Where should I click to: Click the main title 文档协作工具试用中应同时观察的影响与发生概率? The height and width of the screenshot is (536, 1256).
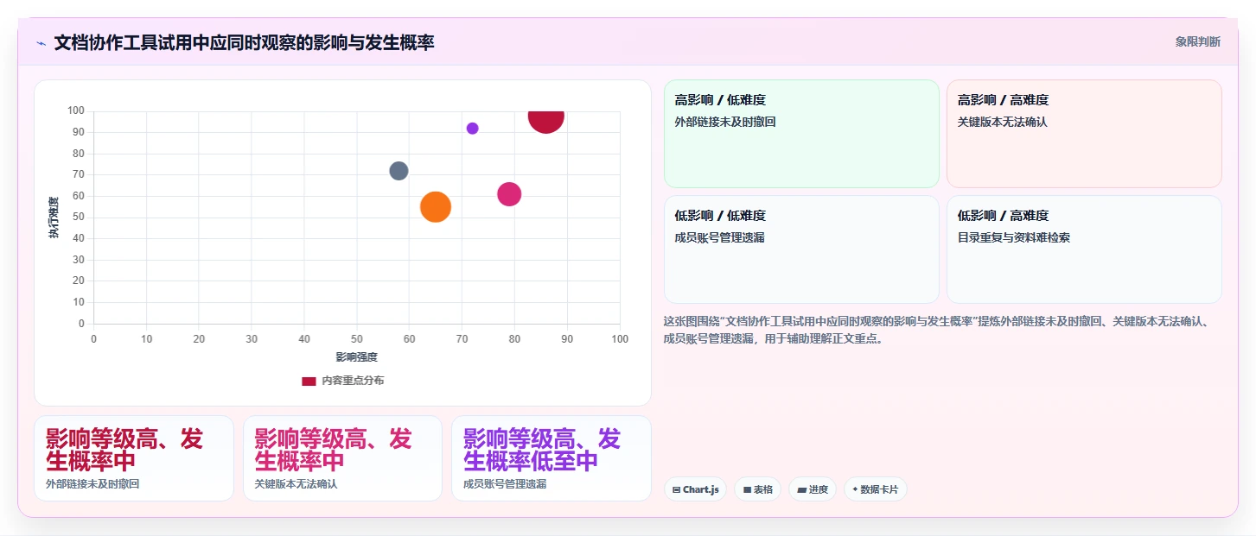[x=244, y=42]
